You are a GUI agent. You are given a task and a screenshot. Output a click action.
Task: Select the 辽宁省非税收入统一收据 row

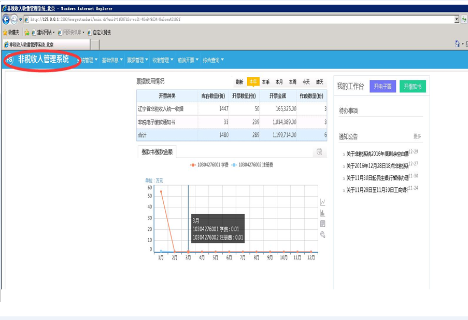tap(232, 109)
